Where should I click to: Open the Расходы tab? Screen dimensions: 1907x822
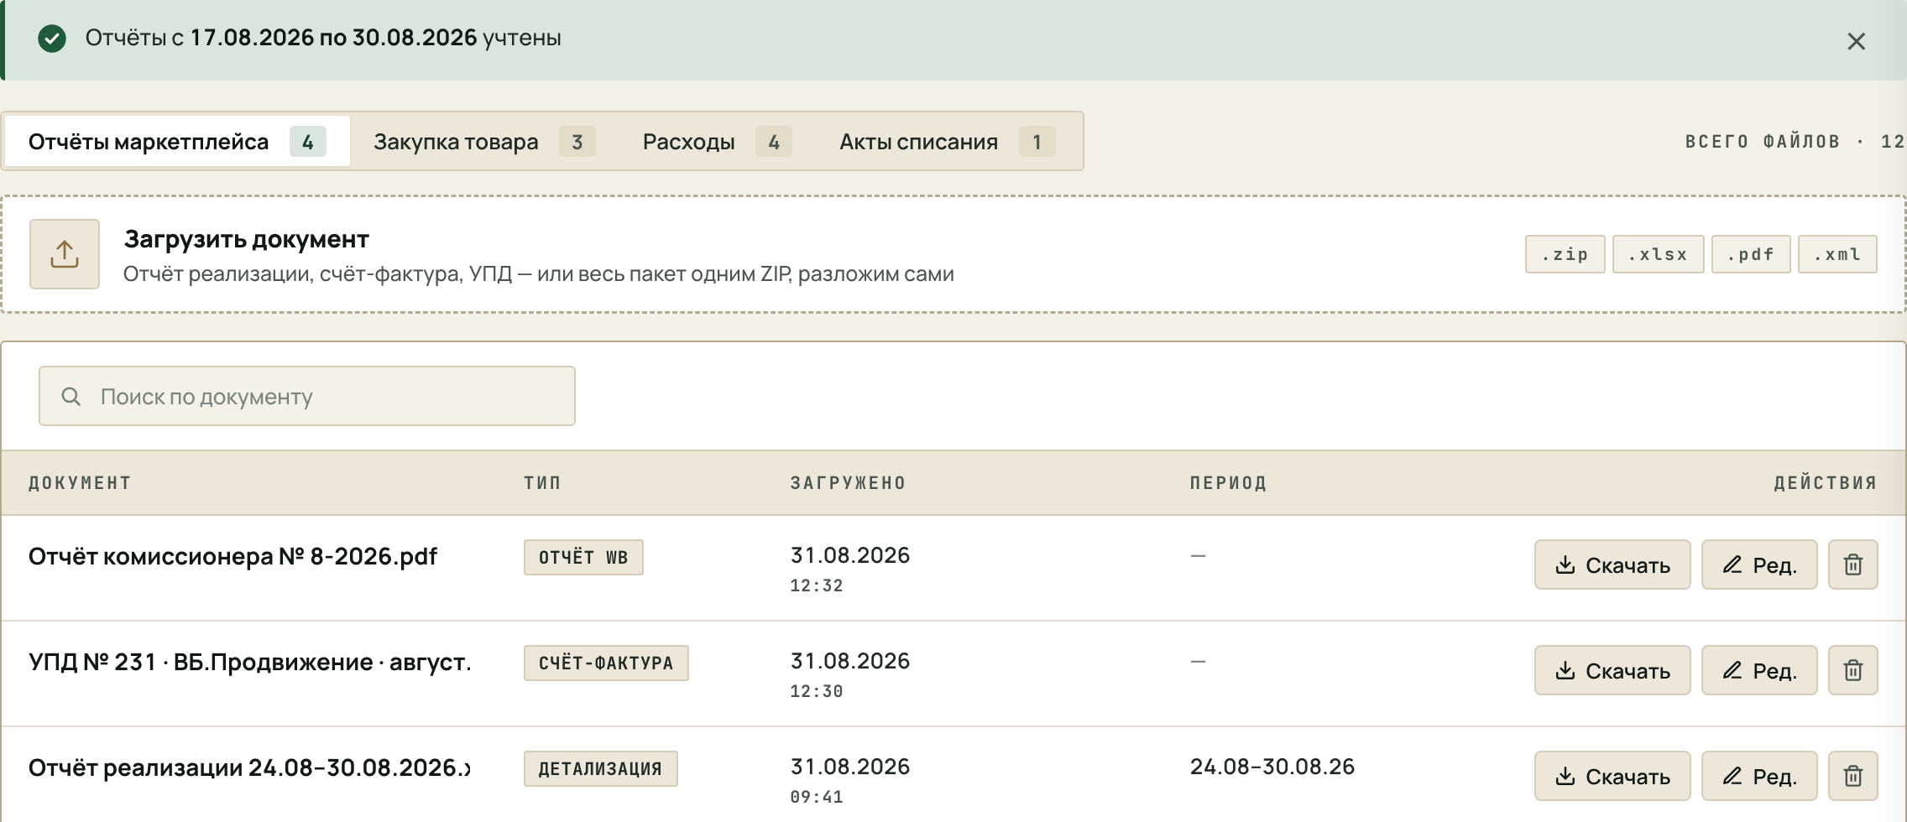click(x=717, y=142)
